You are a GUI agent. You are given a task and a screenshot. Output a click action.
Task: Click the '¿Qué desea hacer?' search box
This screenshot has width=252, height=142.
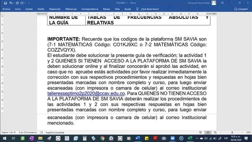coord(150,9)
